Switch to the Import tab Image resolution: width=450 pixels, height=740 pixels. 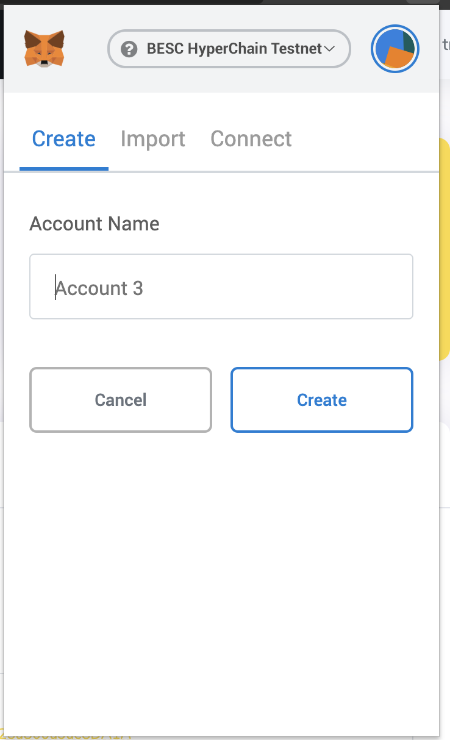coord(152,139)
